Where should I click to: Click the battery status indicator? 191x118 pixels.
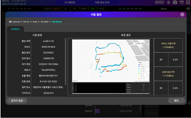pyautogui.click(x=182, y=2)
